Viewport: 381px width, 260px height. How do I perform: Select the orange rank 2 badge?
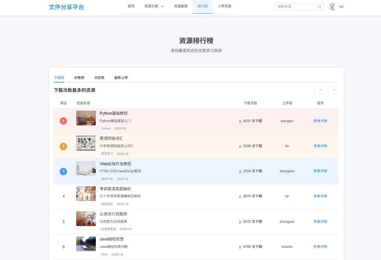coord(63,146)
